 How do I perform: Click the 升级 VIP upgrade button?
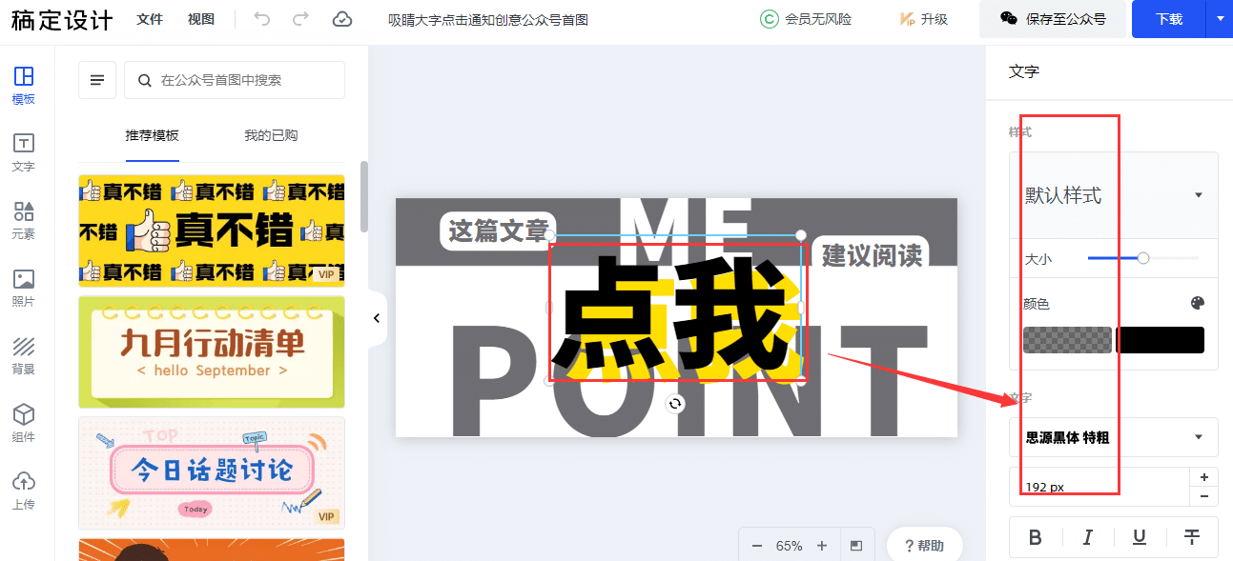point(924,19)
